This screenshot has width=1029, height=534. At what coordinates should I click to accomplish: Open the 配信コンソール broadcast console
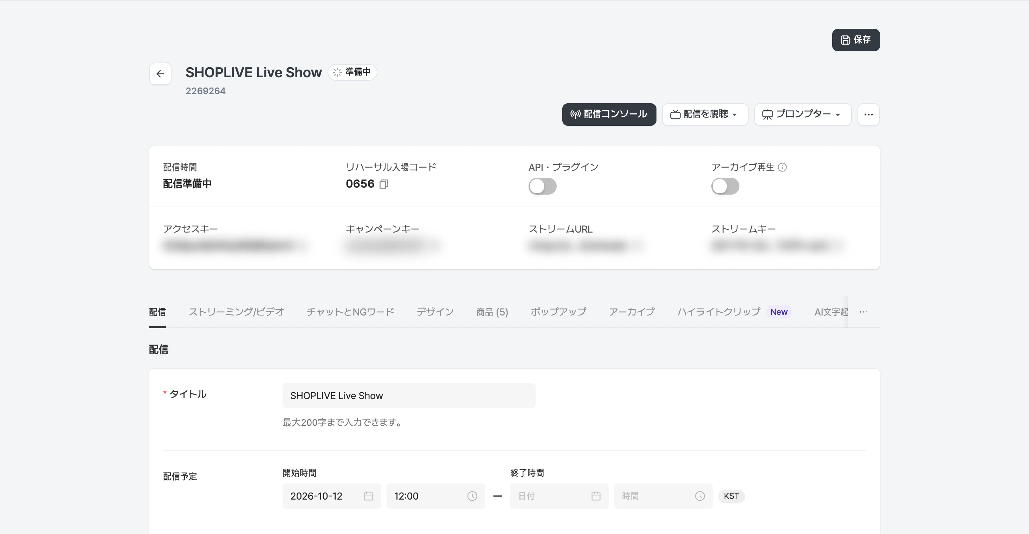click(x=609, y=114)
